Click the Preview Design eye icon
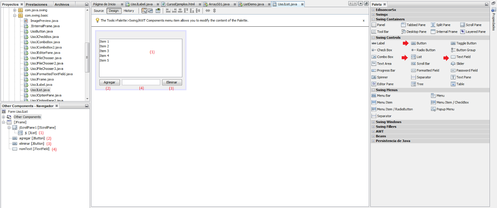 [158, 11]
